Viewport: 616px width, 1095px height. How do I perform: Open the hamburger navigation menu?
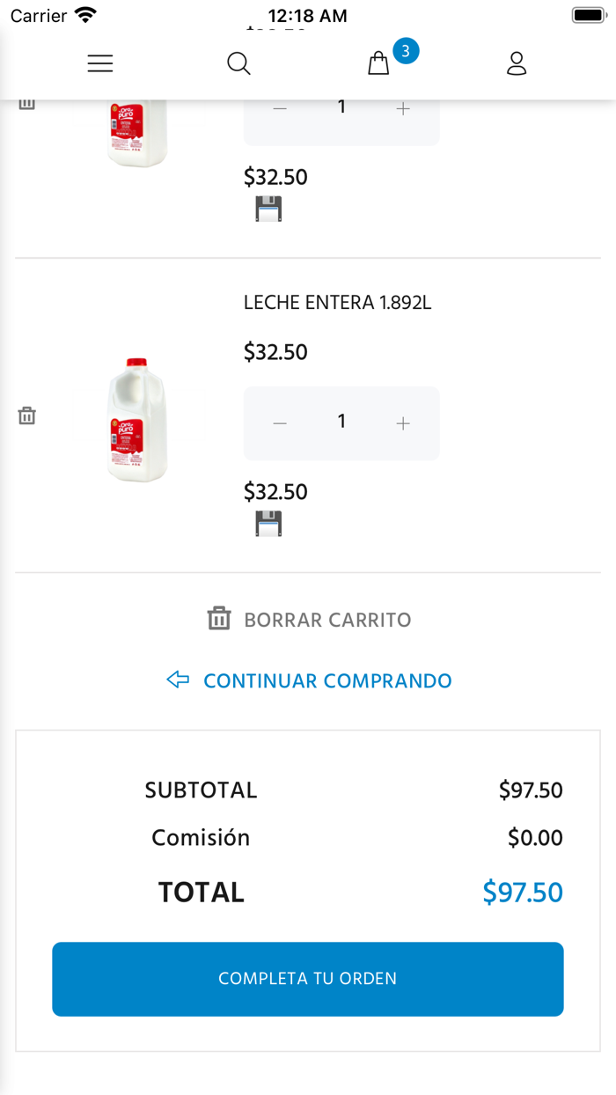tap(99, 62)
